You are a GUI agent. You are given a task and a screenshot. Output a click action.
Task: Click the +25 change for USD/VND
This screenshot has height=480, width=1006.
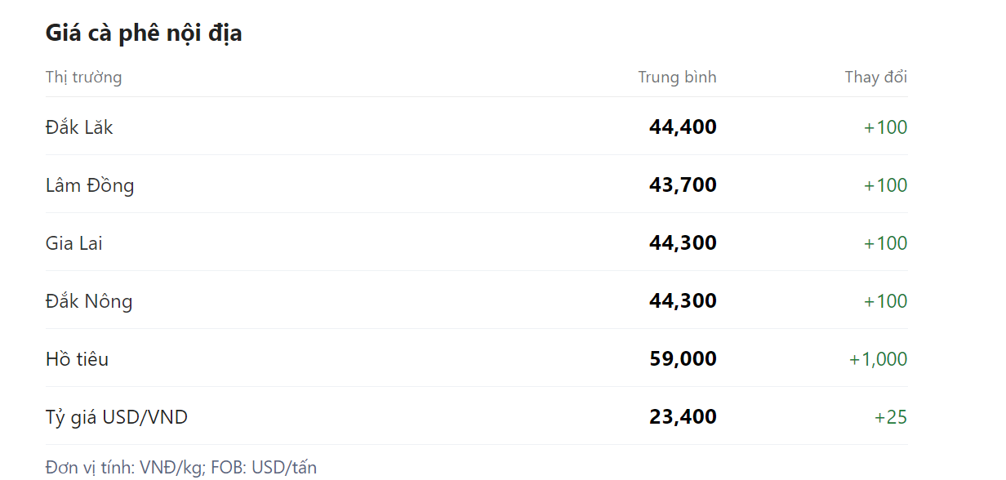pyautogui.click(x=891, y=417)
